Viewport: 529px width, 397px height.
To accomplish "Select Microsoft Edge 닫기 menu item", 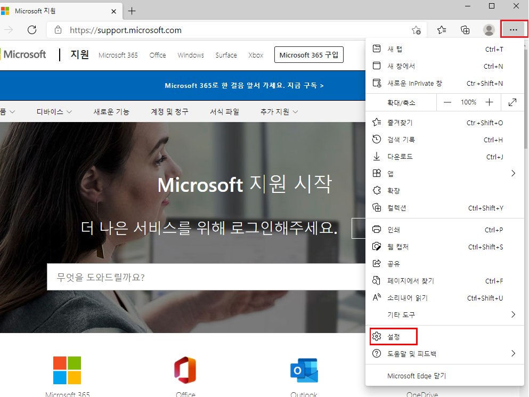I will point(445,376).
